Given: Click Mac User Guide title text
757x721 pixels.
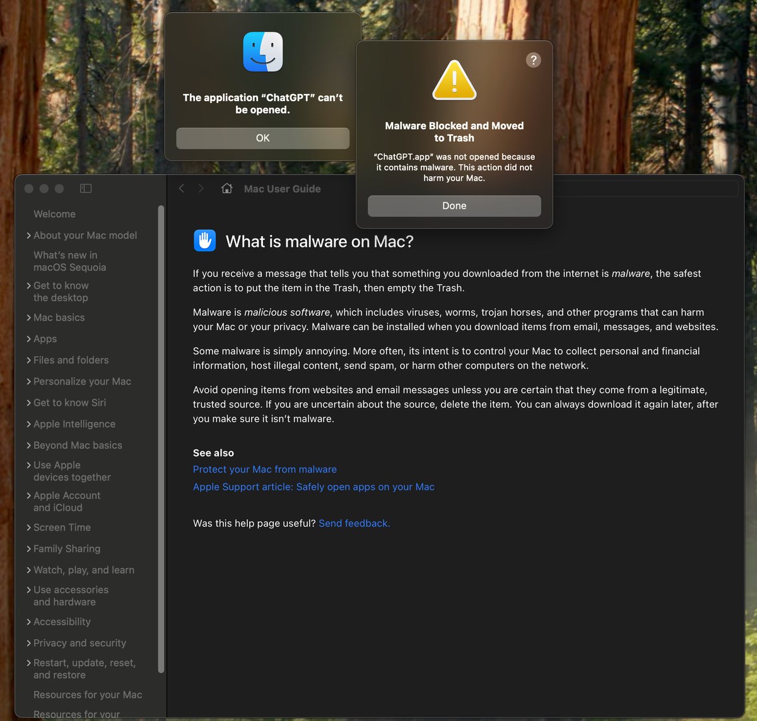Looking at the screenshot, I should pos(282,189).
